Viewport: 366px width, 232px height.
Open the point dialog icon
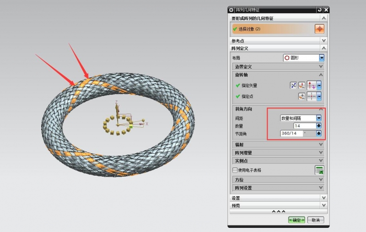pyautogui.click(x=302, y=97)
